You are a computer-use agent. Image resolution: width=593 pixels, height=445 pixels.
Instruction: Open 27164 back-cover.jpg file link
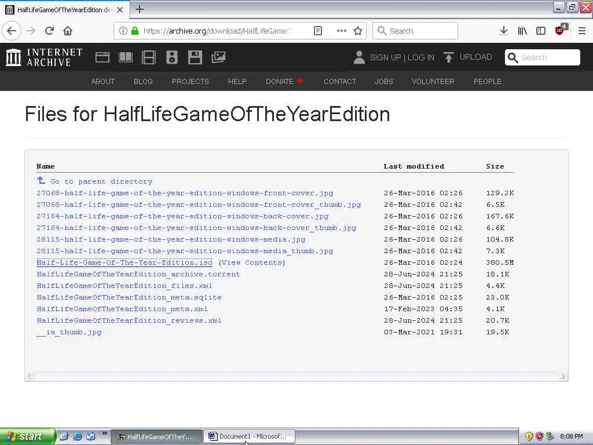[x=182, y=217]
